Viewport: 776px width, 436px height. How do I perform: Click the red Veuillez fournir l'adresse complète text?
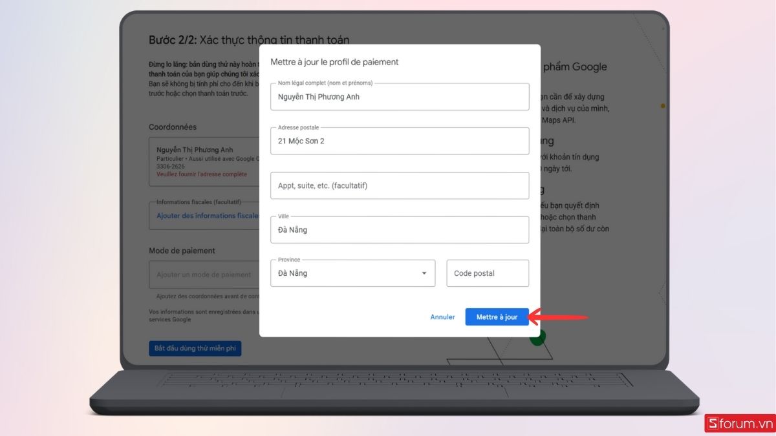[202, 174]
